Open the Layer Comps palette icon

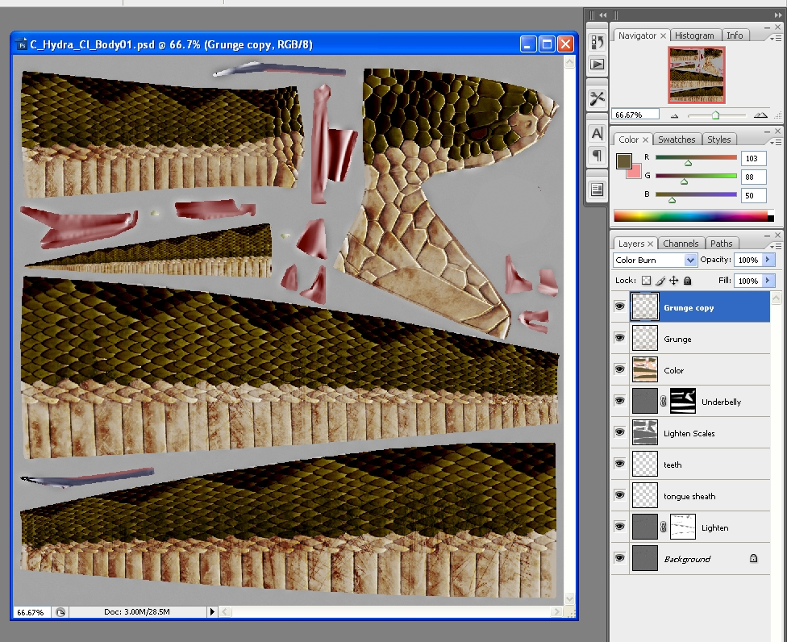pos(597,189)
